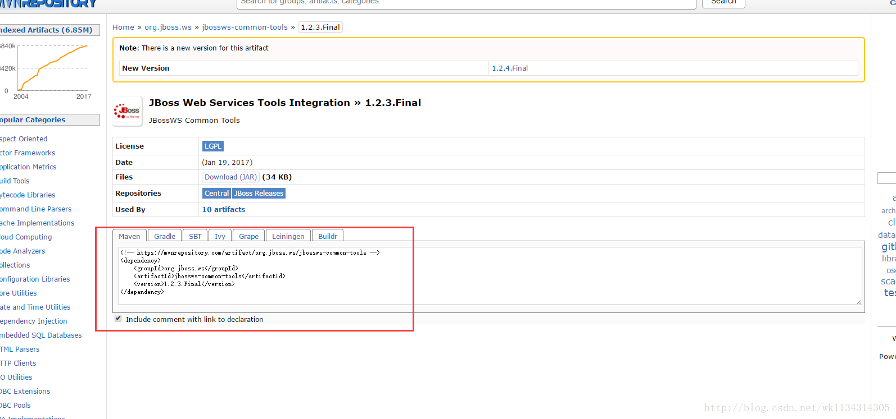896x419 pixels.
Task: Open Cloud Computing category
Action: (26, 237)
